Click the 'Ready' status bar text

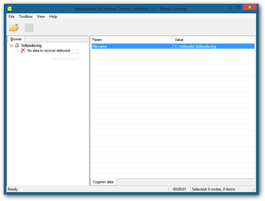tap(13, 189)
